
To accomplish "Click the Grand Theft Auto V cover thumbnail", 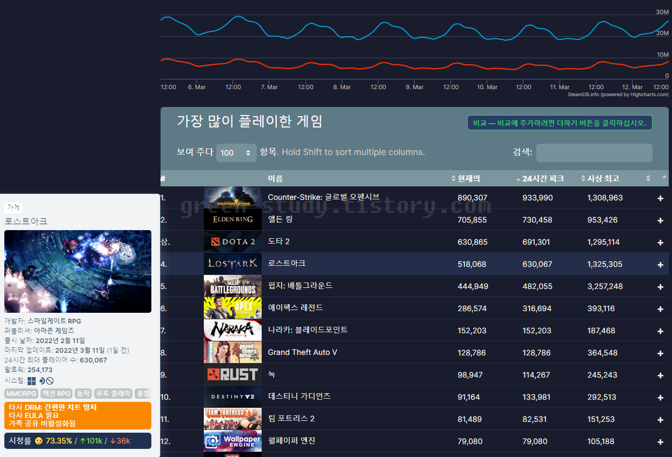I will tap(232, 353).
